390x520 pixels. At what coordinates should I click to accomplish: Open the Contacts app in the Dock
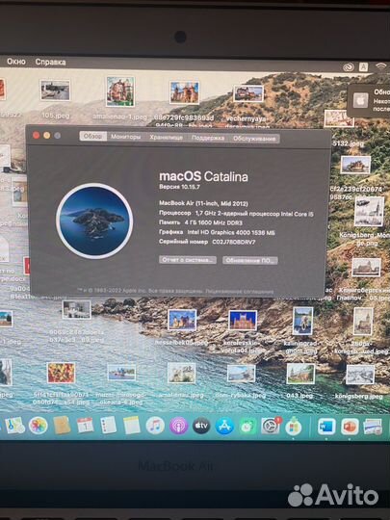tap(62, 426)
